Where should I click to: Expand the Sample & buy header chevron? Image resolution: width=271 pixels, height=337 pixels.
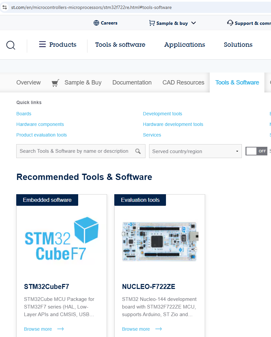194,23
